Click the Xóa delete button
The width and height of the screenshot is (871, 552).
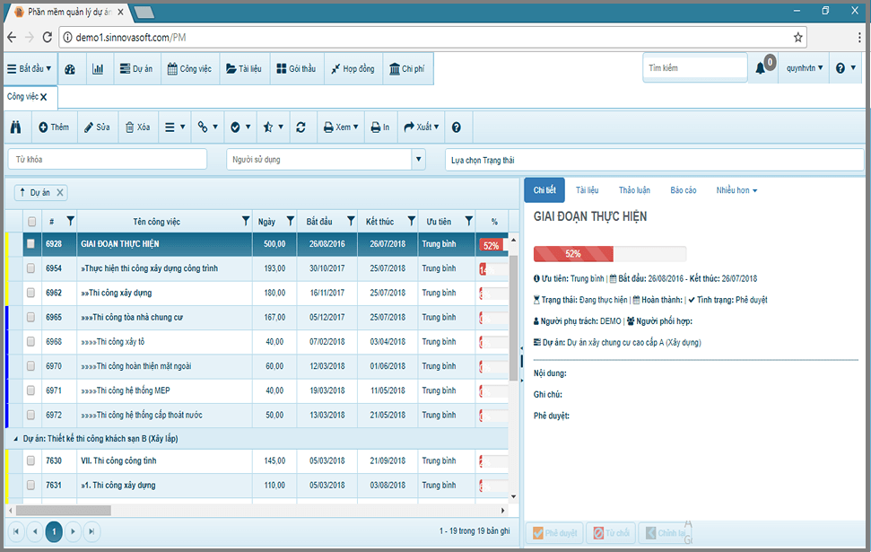click(x=138, y=127)
